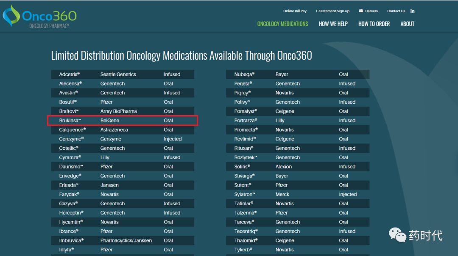
Task: Select the Bosulif medication name
Action: pyautogui.click(x=68, y=102)
